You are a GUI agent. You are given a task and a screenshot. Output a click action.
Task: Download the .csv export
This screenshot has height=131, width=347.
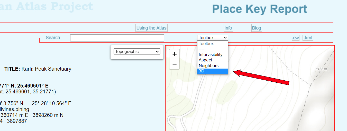coord(296,38)
